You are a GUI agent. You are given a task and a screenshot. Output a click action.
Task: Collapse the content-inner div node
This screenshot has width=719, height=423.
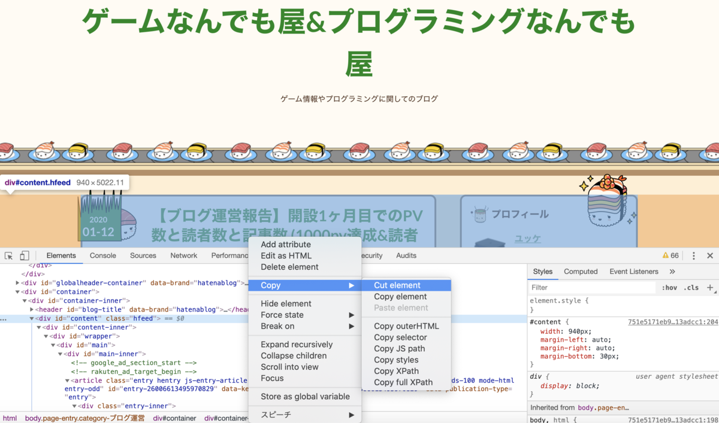click(x=39, y=328)
